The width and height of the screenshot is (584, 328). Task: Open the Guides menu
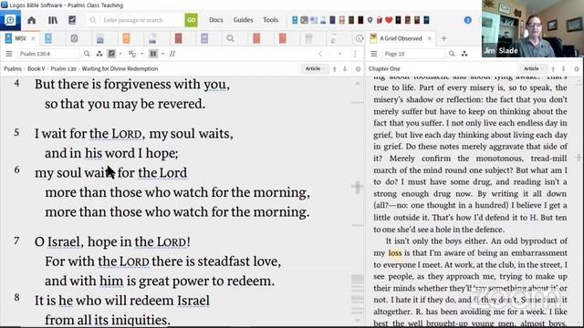coord(244,20)
